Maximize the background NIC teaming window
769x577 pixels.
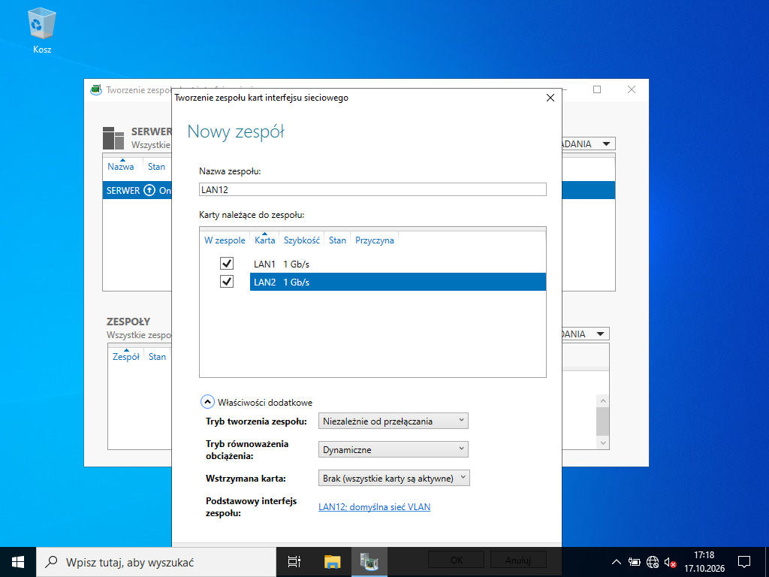(597, 89)
